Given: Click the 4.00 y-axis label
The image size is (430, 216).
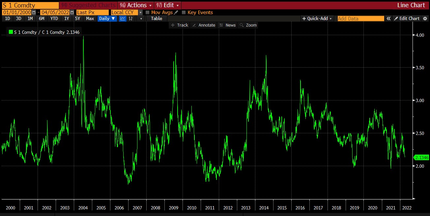Looking at the screenshot, I should [420, 35].
